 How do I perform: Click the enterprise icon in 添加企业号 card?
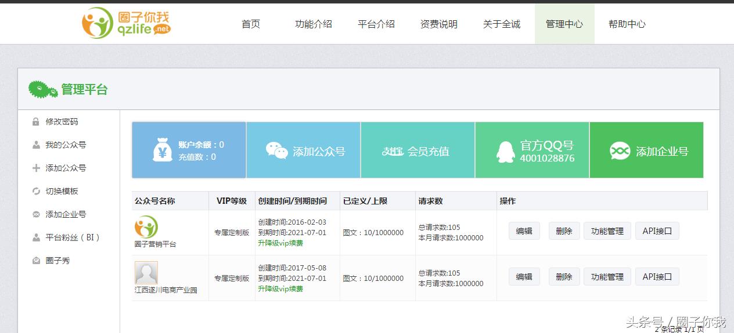[620, 151]
